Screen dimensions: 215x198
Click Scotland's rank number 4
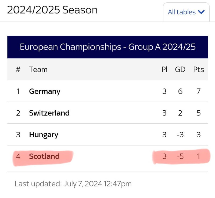point(18,156)
